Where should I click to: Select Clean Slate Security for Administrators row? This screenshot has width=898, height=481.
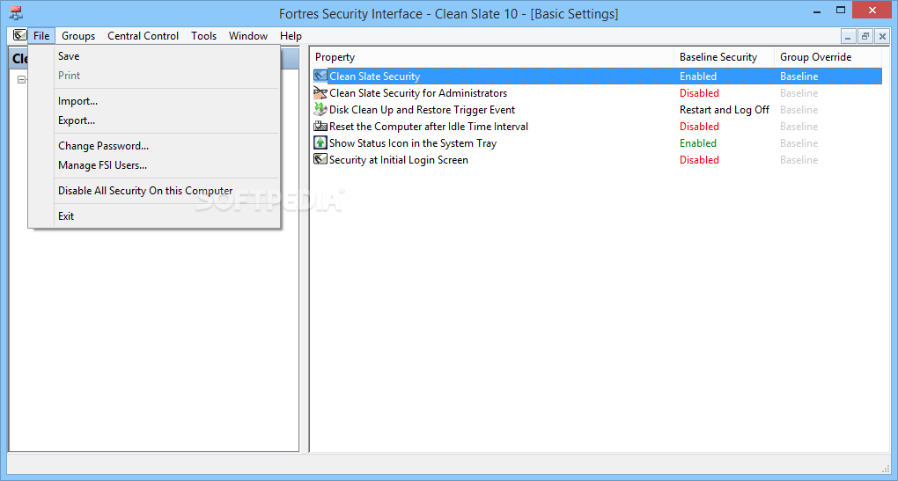pos(418,92)
